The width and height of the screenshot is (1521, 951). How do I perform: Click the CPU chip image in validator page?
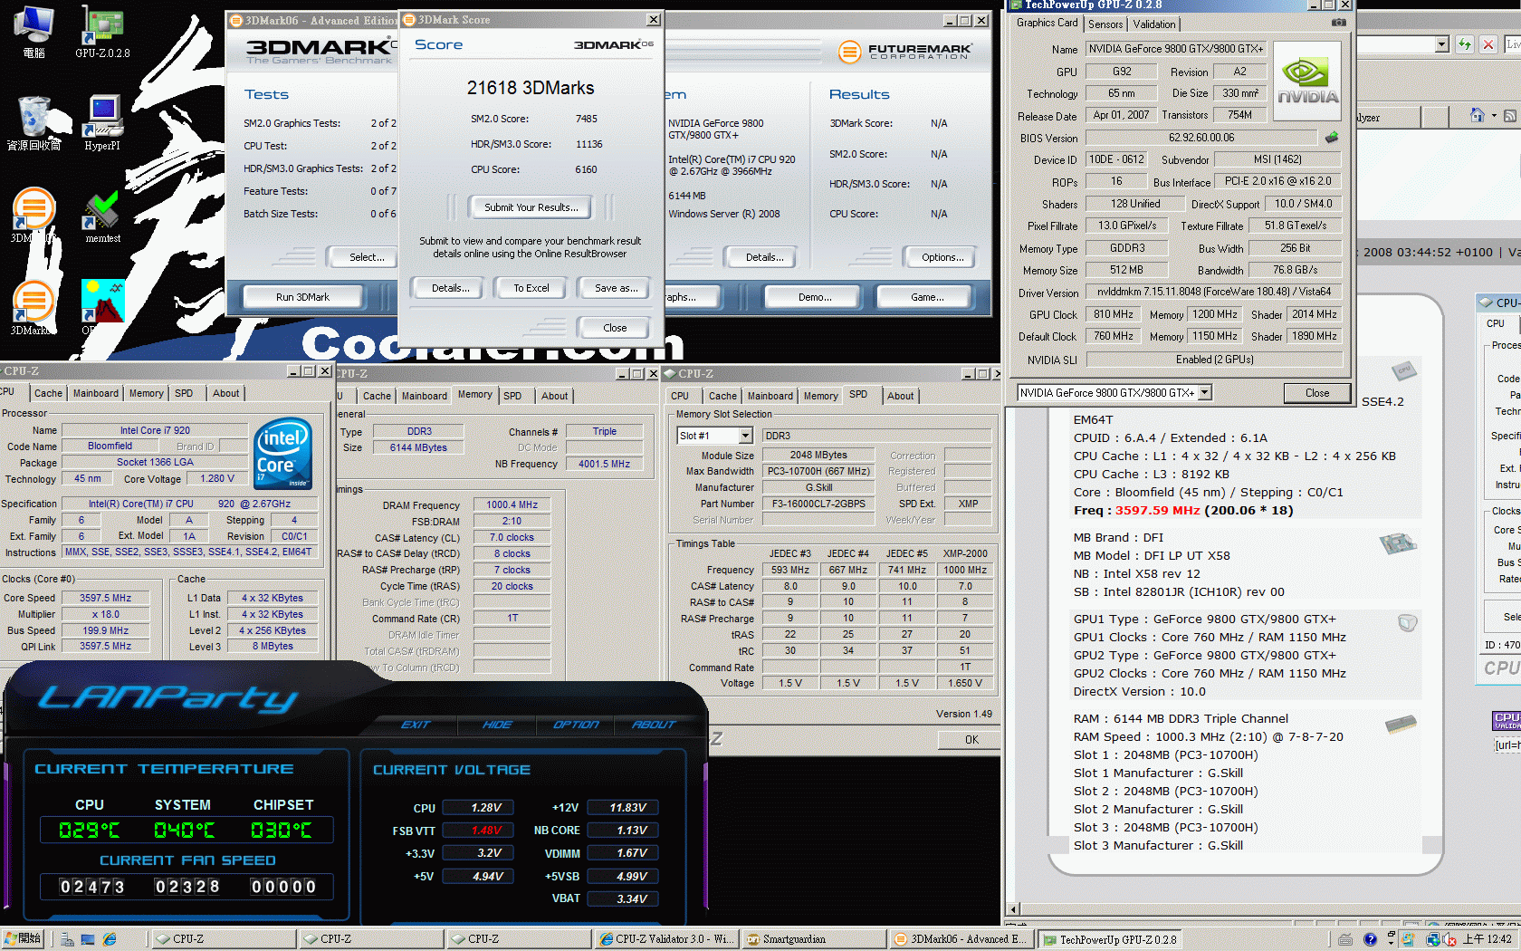pos(1404,370)
